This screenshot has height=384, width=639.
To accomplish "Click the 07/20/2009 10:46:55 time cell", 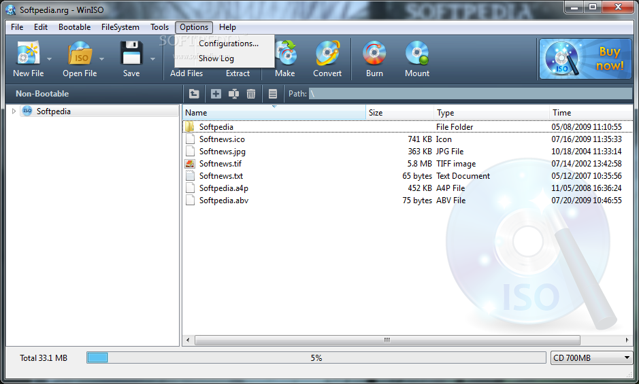I will point(587,200).
